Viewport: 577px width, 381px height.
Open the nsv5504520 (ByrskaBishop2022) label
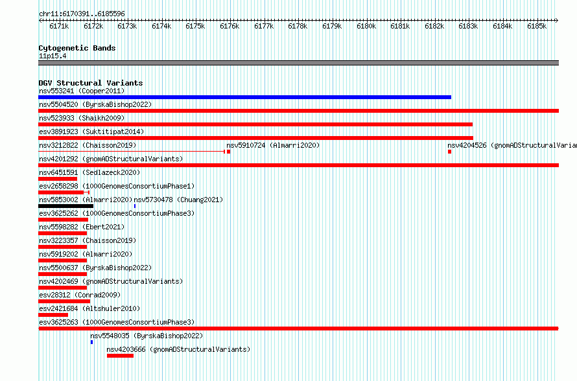pos(95,104)
